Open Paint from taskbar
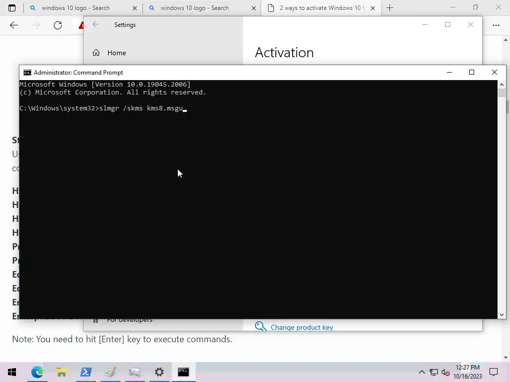The height and width of the screenshot is (382, 510). pyautogui.click(x=110, y=372)
